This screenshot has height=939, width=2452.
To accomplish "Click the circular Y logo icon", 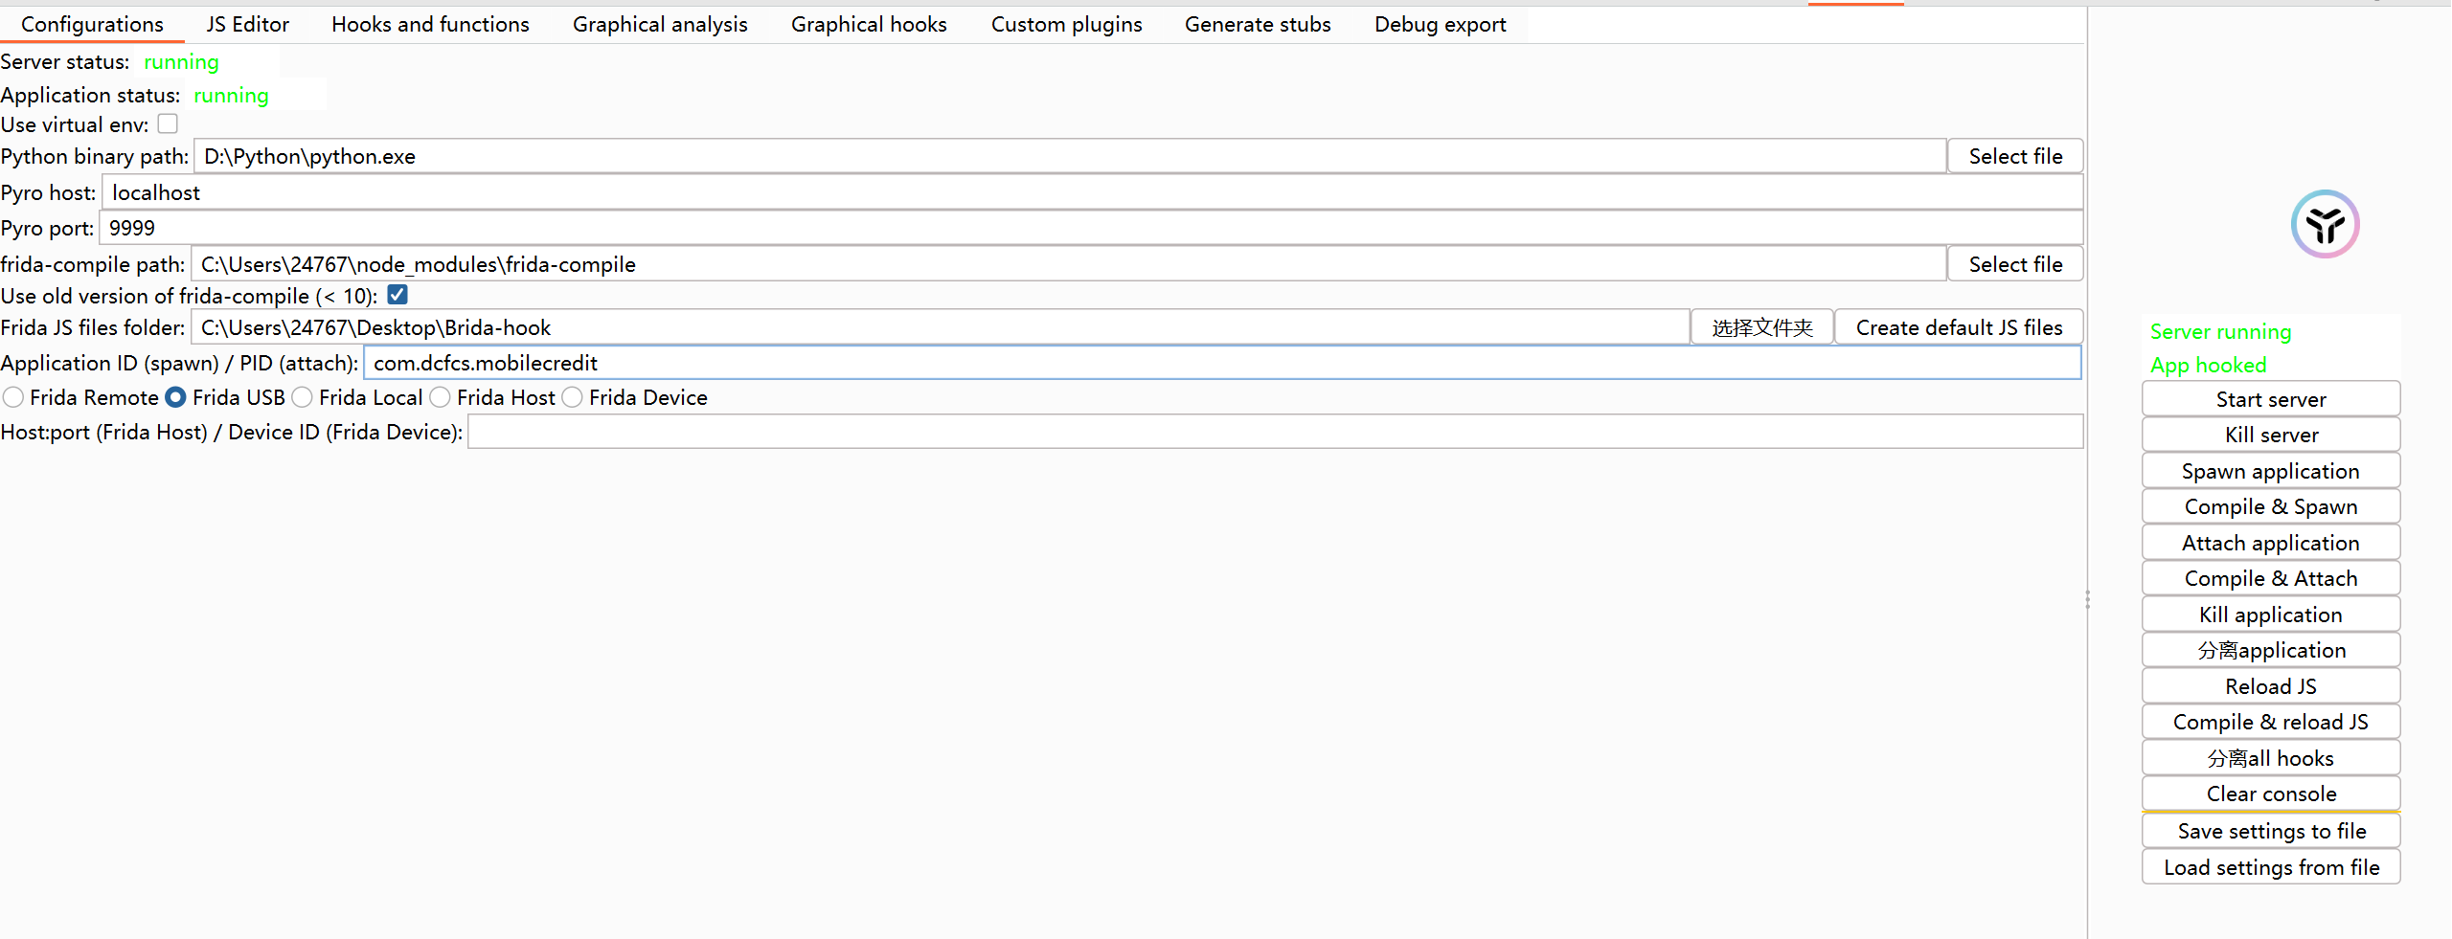I will point(2325,225).
